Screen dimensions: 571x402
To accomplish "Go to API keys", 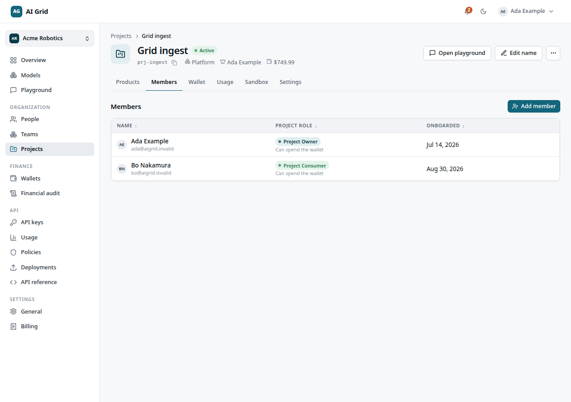I will tap(50, 222).
